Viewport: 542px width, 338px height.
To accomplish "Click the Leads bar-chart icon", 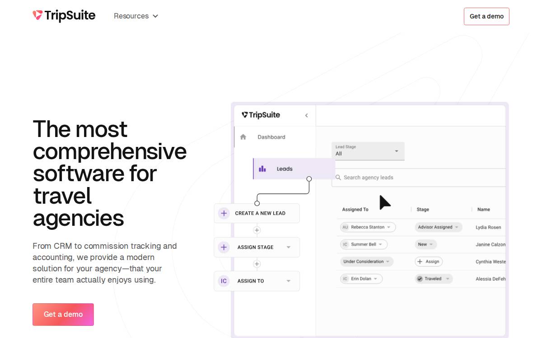I will [262, 169].
